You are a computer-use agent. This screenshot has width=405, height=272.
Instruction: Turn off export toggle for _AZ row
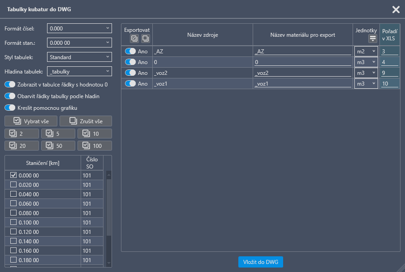click(130, 51)
